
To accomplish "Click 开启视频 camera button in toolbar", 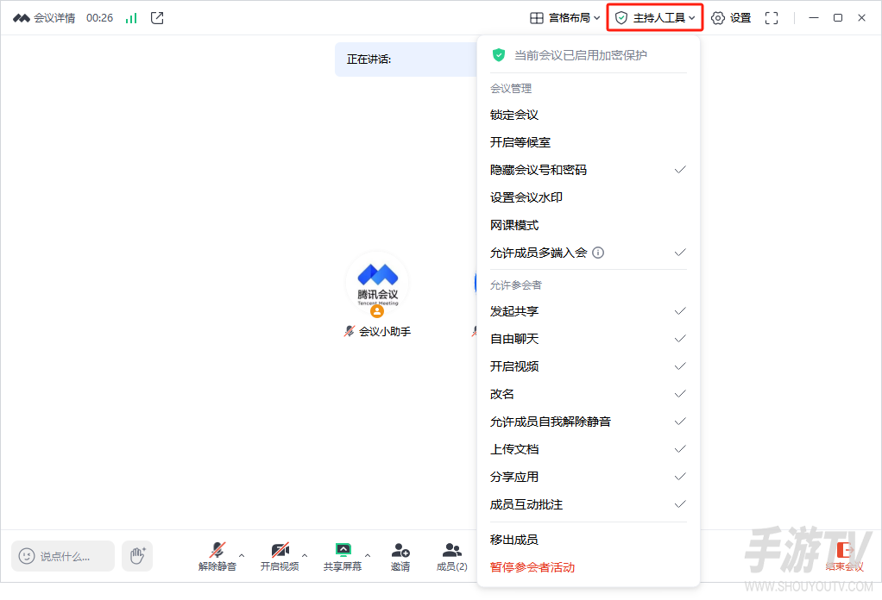I will [x=280, y=556].
